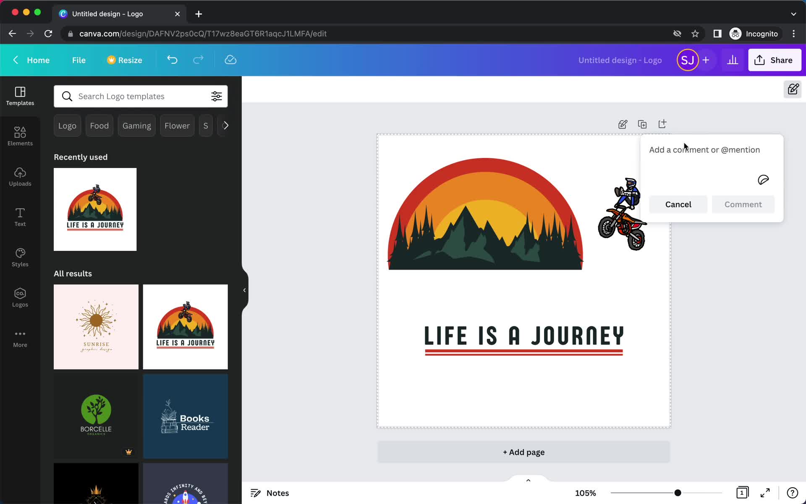Open tab search chevron
Screen dimensions: 806x504
[793, 14]
